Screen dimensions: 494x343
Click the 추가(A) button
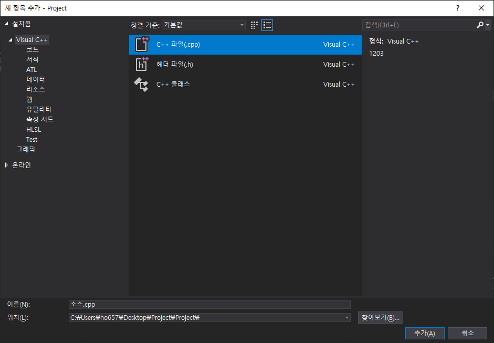[x=425, y=333]
